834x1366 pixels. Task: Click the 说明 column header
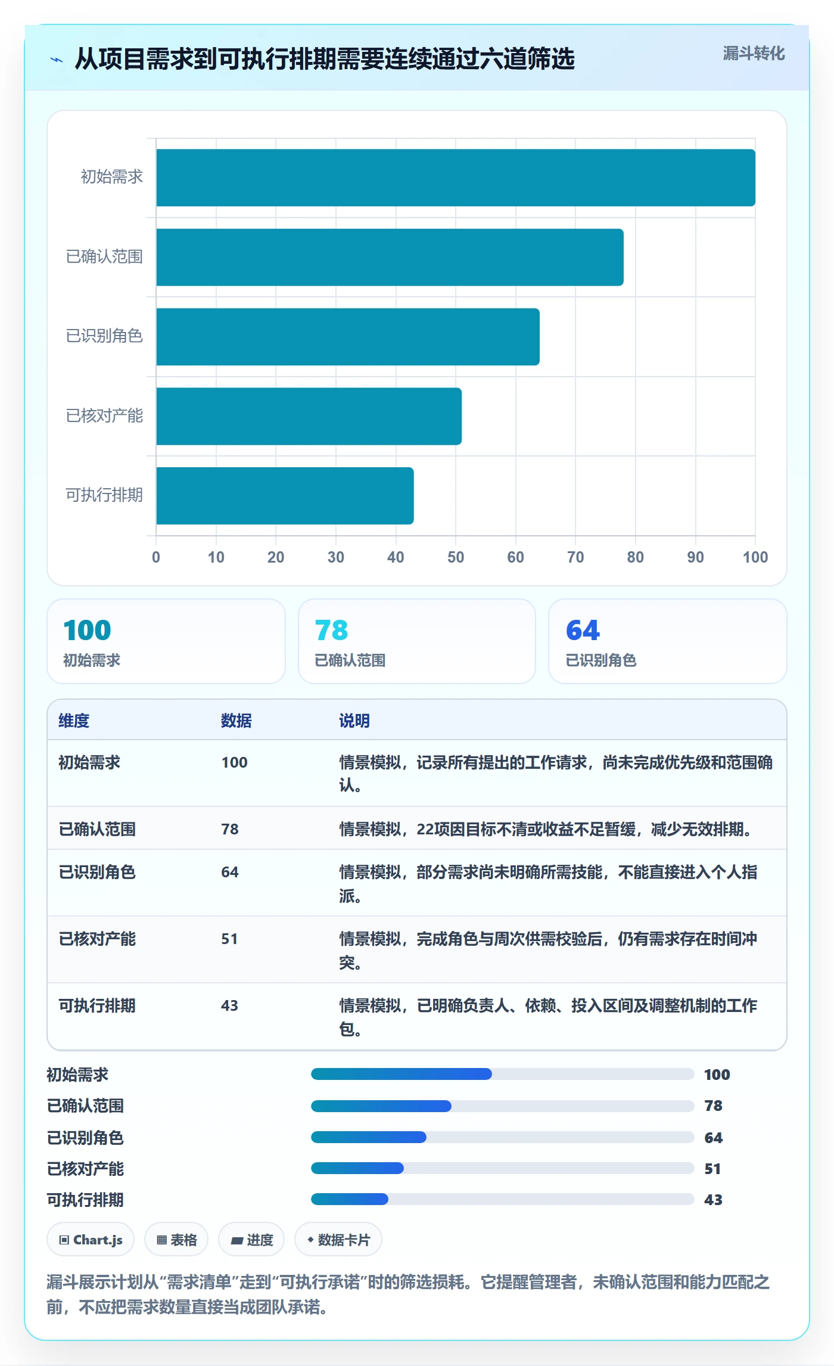(354, 721)
